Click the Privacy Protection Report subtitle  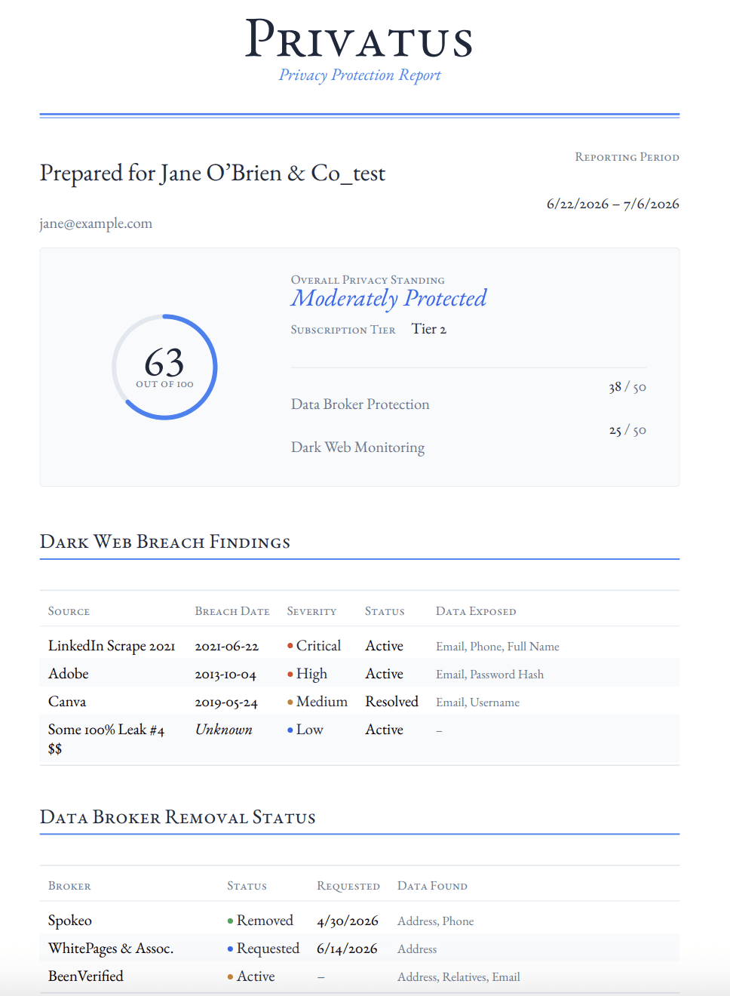pos(360,75)
